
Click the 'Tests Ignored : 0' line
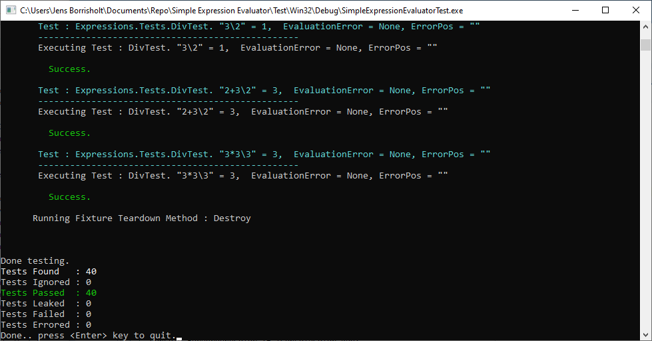coord(46,282)
